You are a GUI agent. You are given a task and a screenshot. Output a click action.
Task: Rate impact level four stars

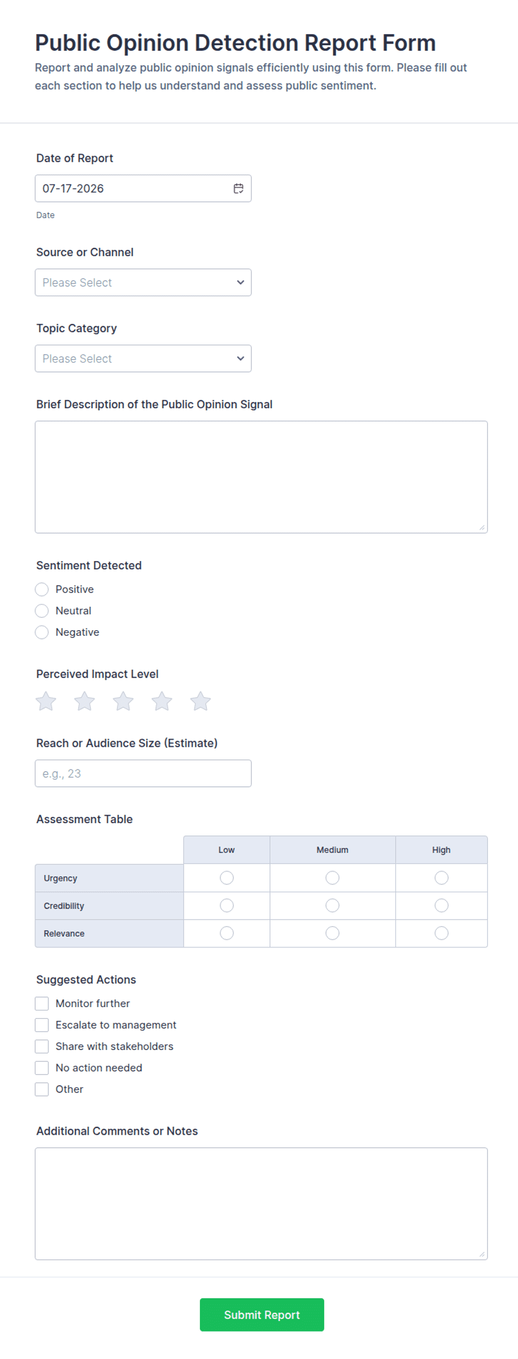[162, 701]
